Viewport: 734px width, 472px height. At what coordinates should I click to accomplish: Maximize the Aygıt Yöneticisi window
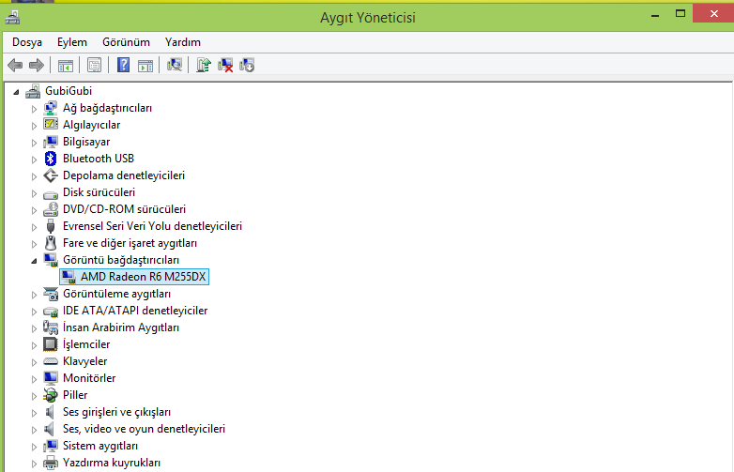(680, 14)
